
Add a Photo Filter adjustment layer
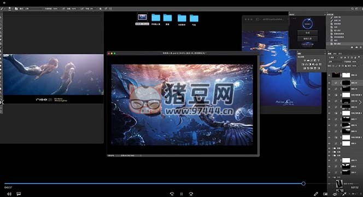(313, 65)
